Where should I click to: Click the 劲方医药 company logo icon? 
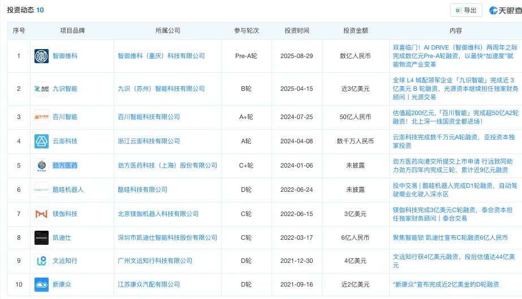(x=41, y=166)
